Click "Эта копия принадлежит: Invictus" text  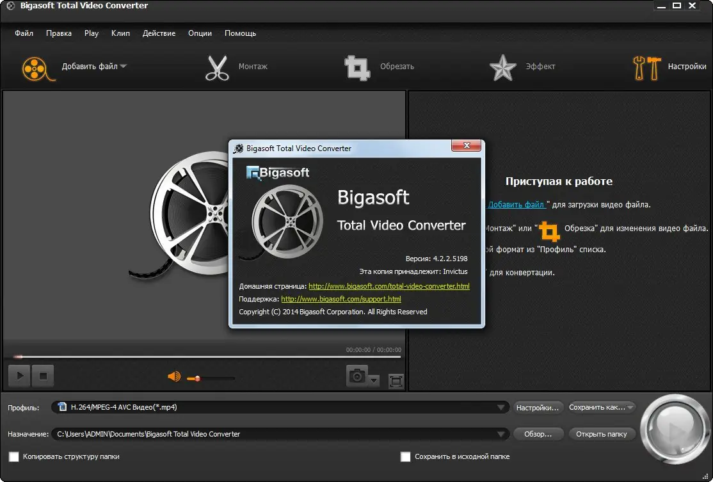click(x=413, y=271)
